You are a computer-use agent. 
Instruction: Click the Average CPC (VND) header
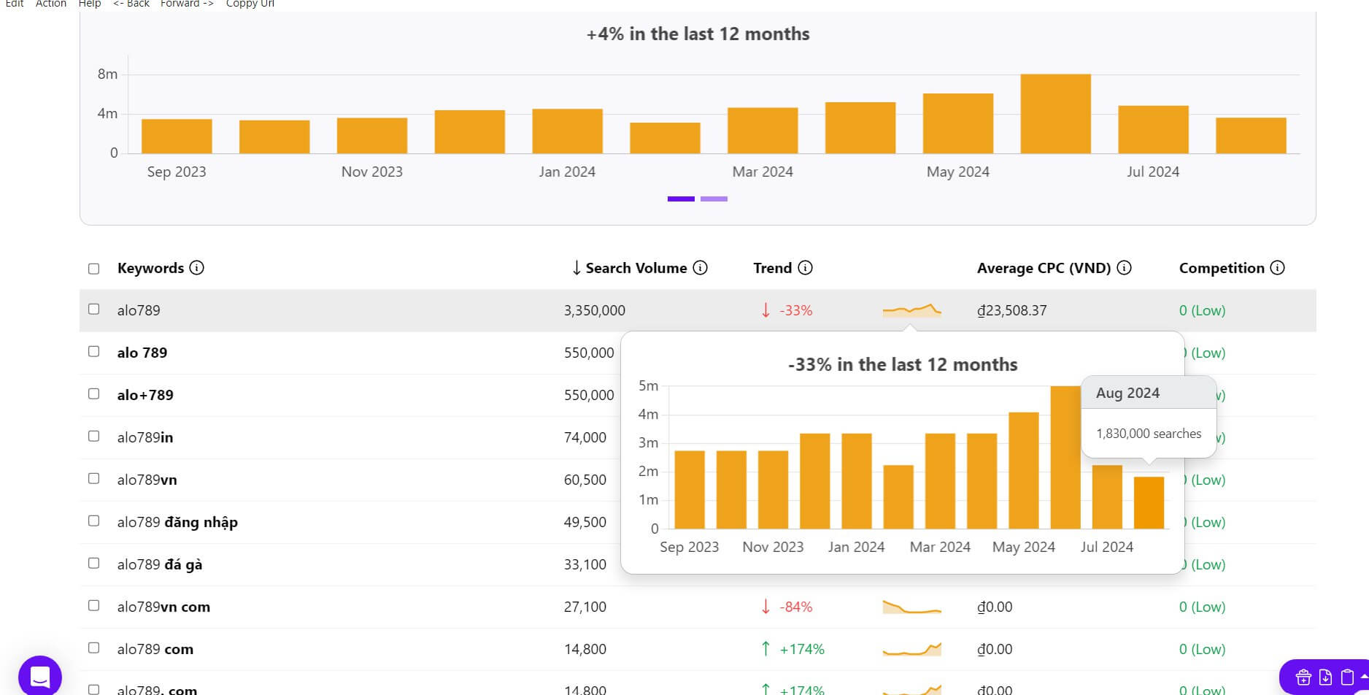click(x=1044, y=268)
